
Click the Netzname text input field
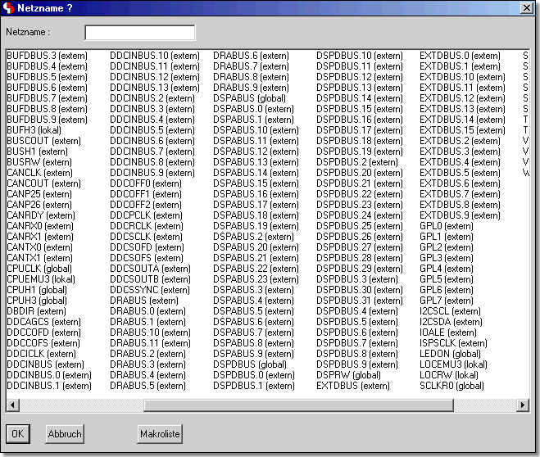[140, 33]
